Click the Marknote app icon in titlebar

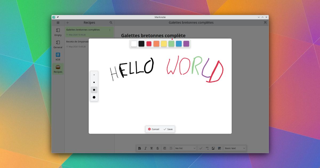click(54, 17)
